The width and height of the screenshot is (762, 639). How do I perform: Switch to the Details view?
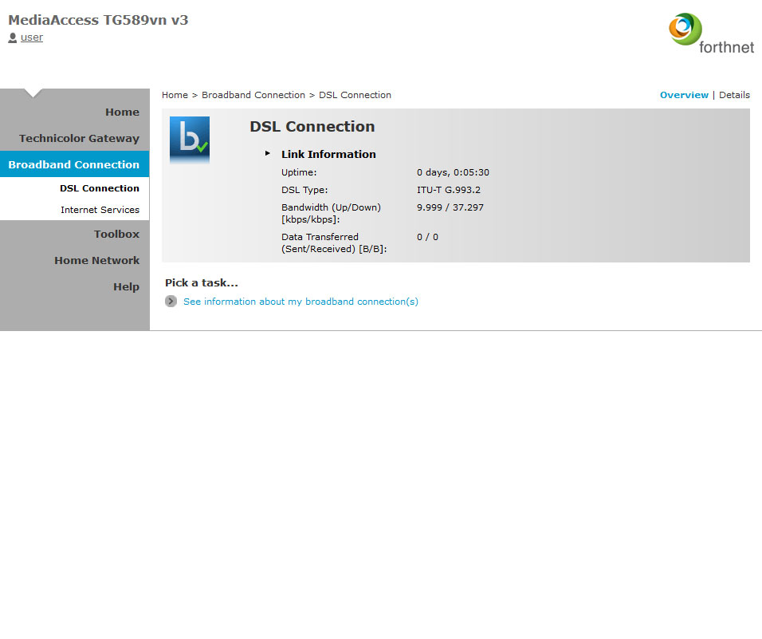pos(734,95)
